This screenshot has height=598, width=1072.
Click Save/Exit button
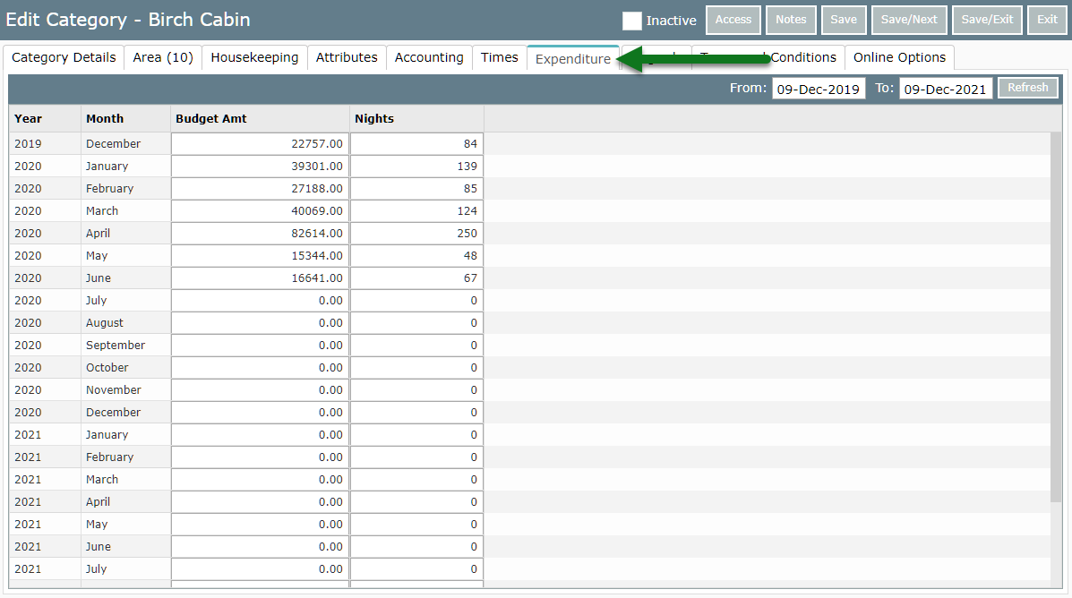point(987,20)
